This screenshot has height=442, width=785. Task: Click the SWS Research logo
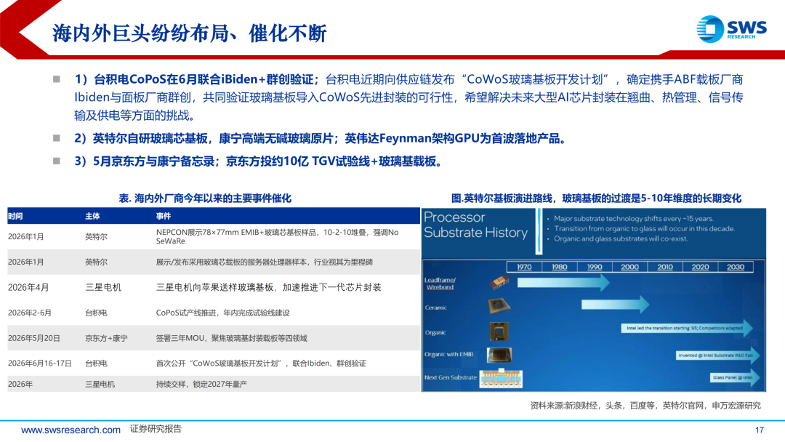(732, 29)
